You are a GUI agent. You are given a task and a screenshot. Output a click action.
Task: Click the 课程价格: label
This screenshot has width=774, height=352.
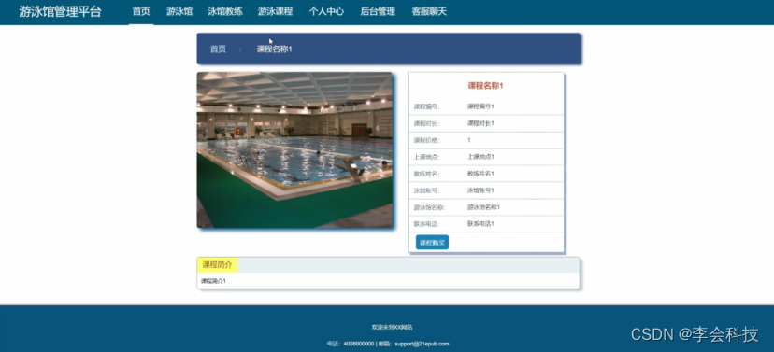coord(426,140)
